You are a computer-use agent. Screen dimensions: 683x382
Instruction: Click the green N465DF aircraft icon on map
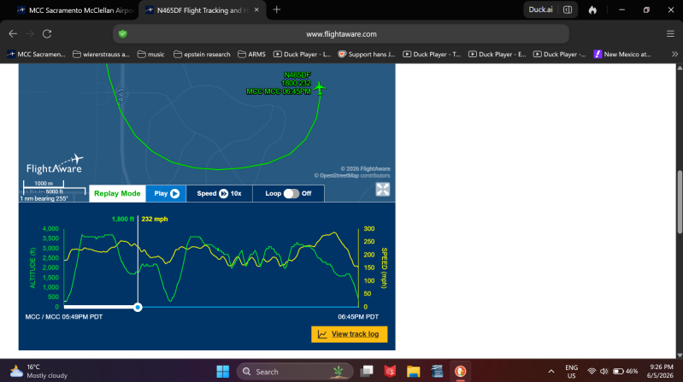320,88
